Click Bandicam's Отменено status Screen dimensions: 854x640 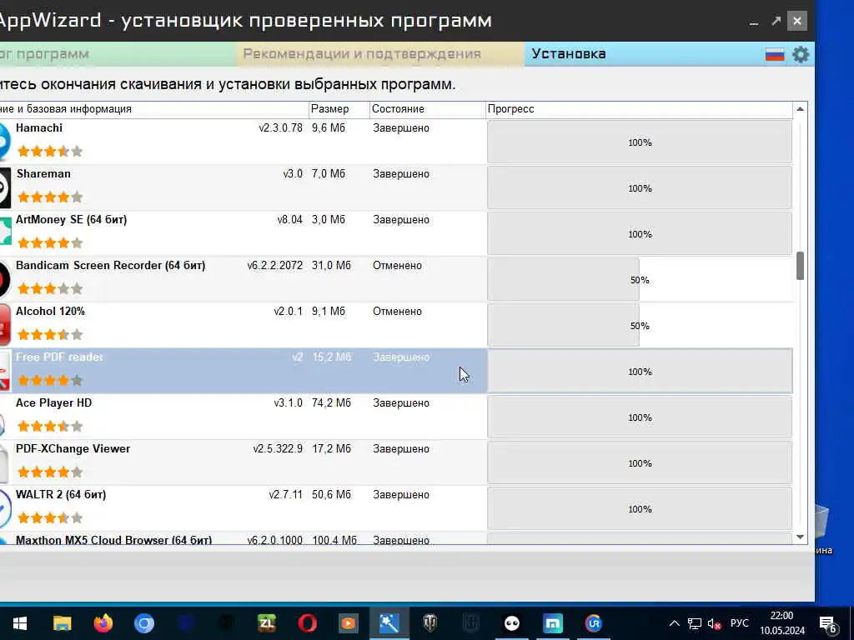(397, 266)
